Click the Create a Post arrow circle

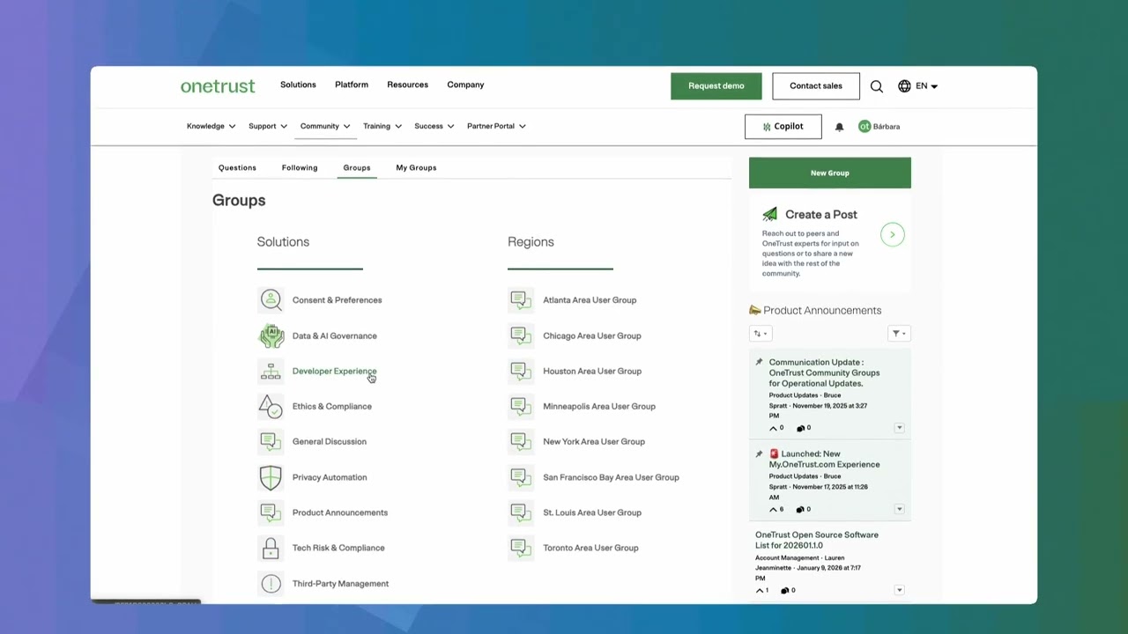[892, 234]
